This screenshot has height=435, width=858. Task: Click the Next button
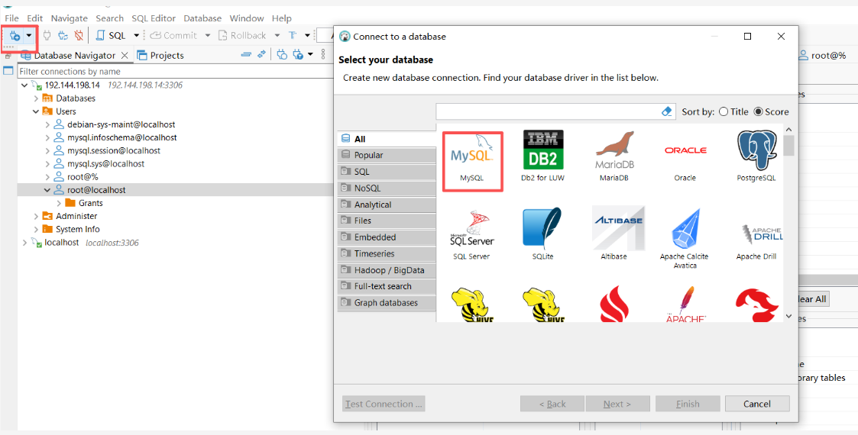click(617, 404)
